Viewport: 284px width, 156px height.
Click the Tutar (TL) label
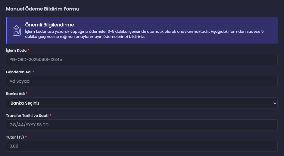pos(15,137)
